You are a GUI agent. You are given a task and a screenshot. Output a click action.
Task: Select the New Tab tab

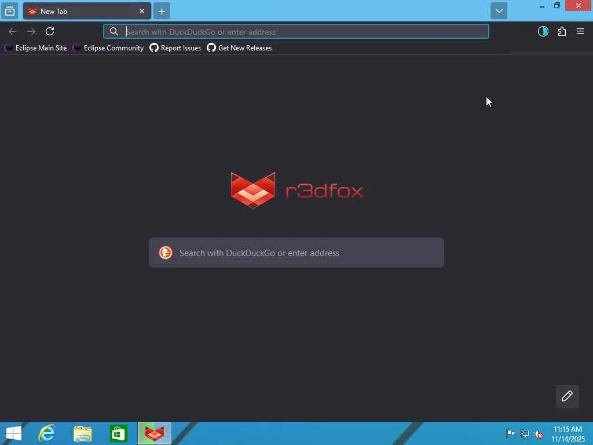(x=87, y=11)
